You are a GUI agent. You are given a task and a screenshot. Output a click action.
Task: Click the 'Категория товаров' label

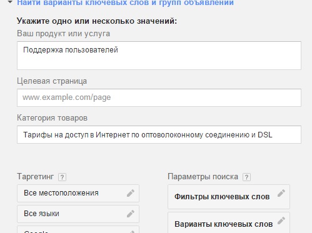click(x=52, y=118)
